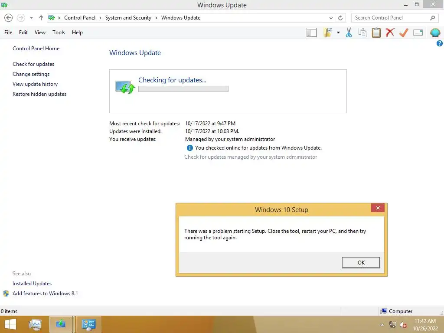
Task: Open the Help menu
Action: [x=77, y=33]
